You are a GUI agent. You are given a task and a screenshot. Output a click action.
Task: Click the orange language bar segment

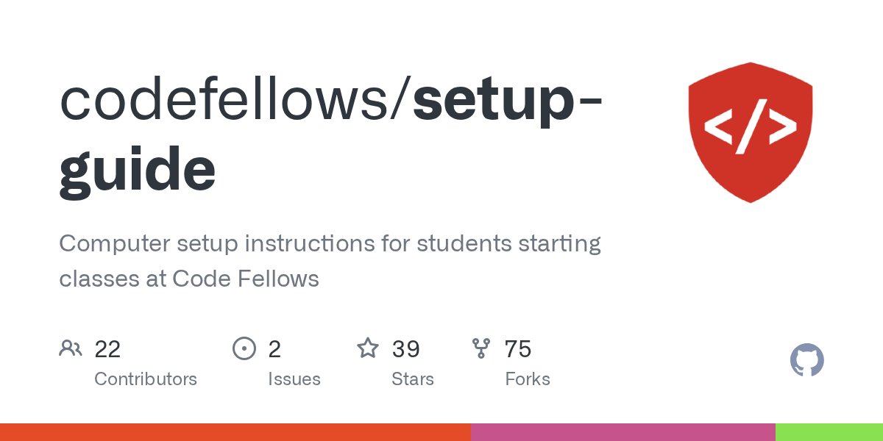[235, 432]
